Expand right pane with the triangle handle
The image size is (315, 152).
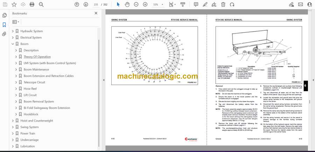point(313,80)
